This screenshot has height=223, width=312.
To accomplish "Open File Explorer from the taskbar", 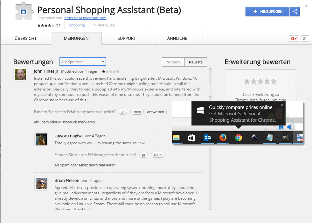I will (x=176, y=138).
